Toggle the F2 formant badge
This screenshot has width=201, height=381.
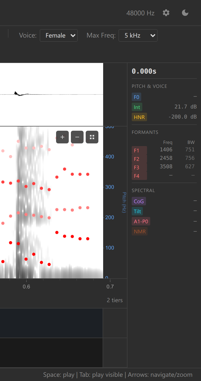tap(139, 159)
